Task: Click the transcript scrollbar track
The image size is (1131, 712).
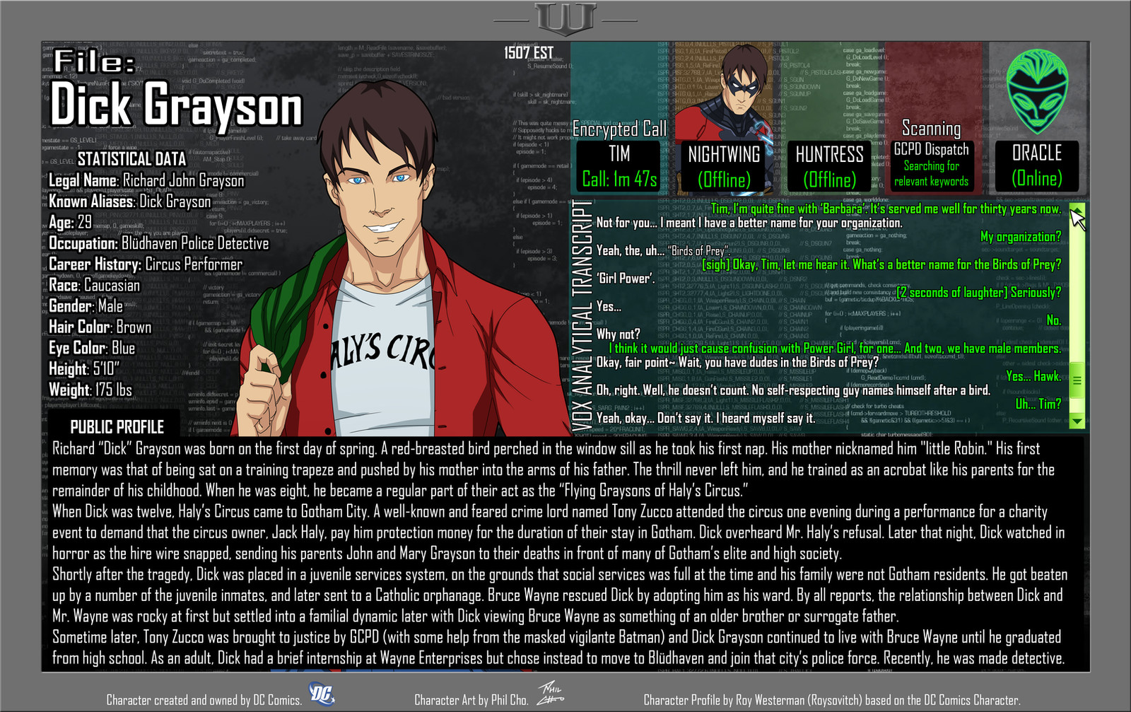Action: 1077,315
